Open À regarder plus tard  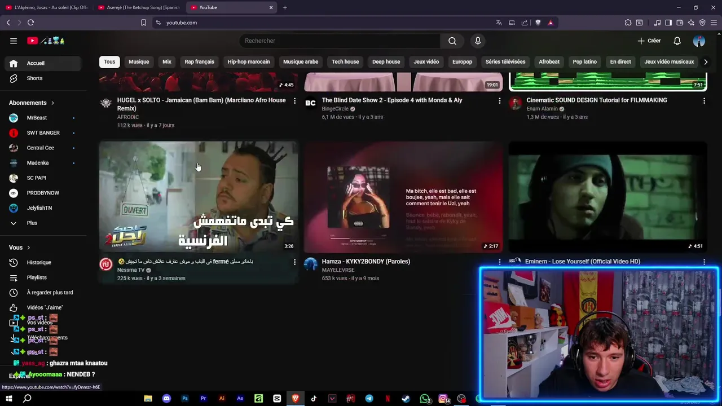43,293
